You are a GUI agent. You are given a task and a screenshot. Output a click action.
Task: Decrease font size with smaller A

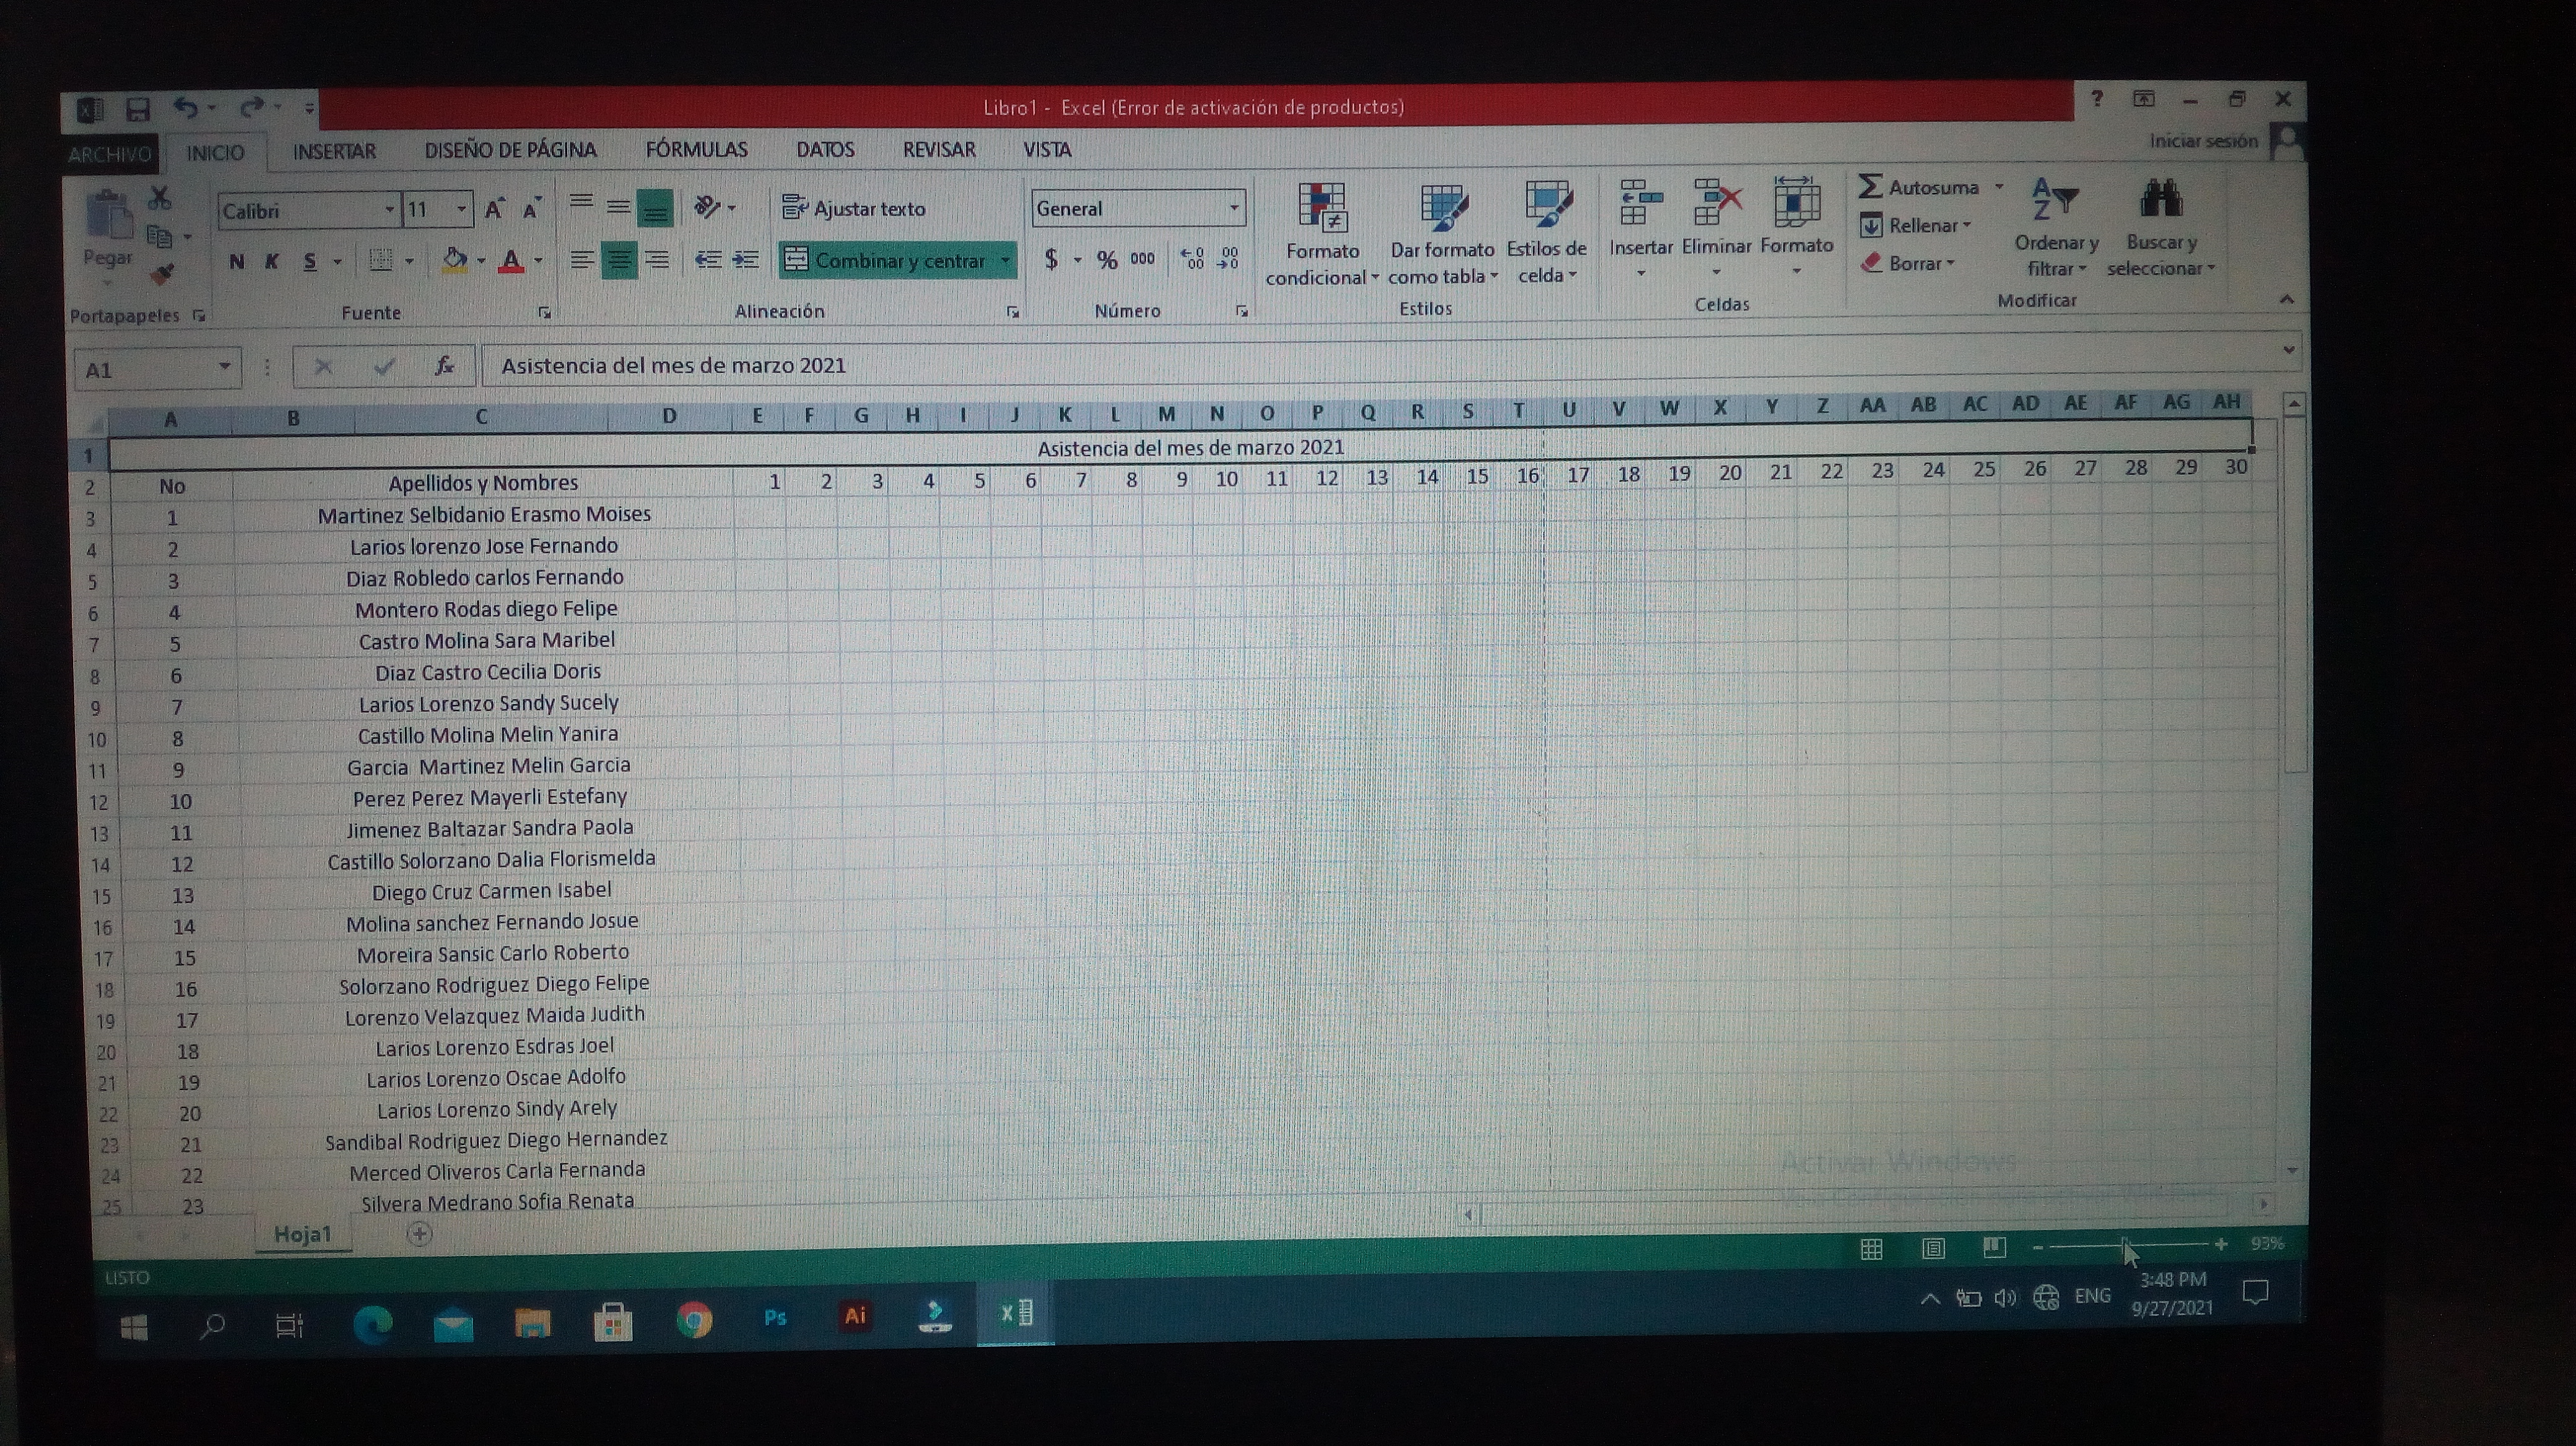(532, 209)
